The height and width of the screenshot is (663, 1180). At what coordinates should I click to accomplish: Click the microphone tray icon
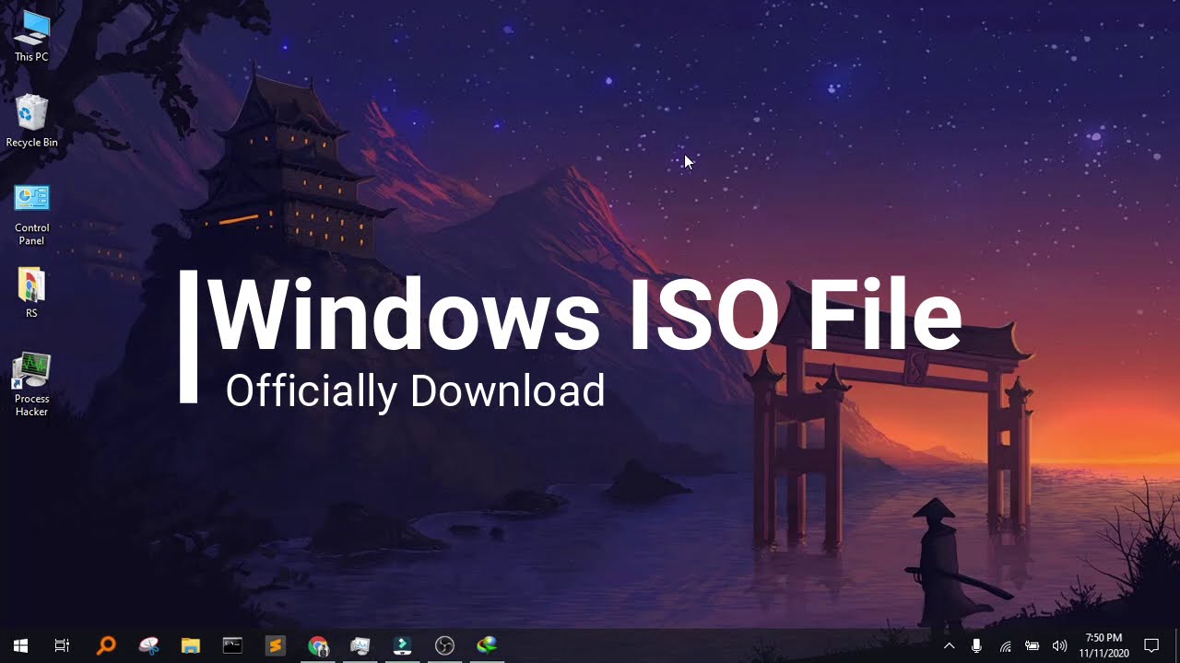[976, 646]
